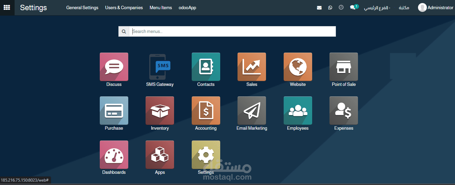Viewport: 455px width, 185px height.
Task: Click the Settings title in navbar
Action: point(33,7)
